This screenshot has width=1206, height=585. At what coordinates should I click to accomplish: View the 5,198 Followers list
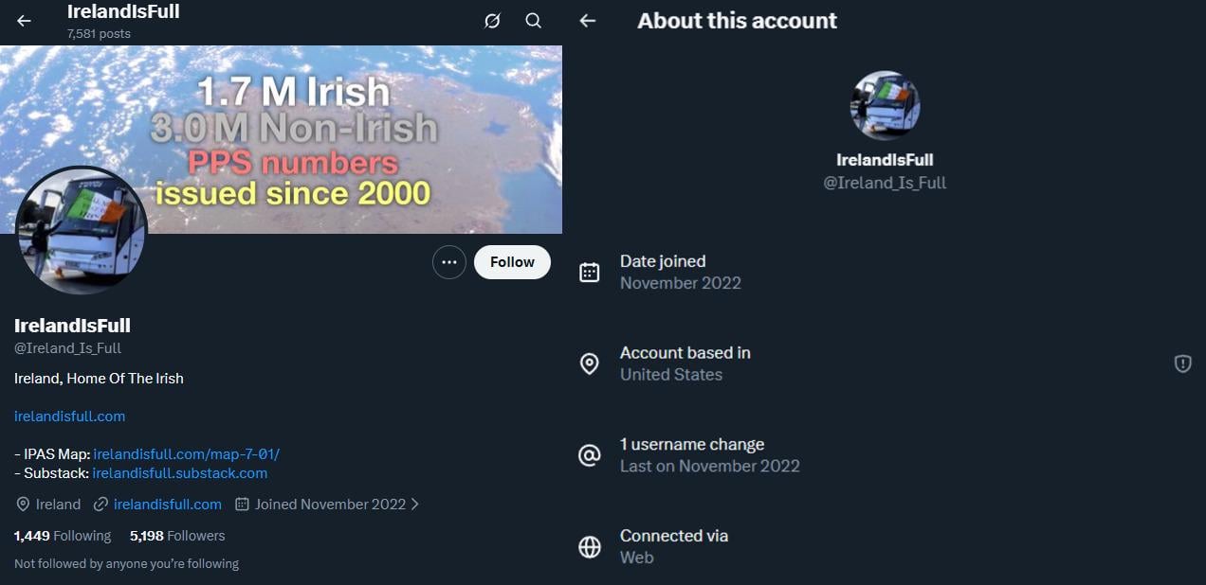tap(177, 536)
